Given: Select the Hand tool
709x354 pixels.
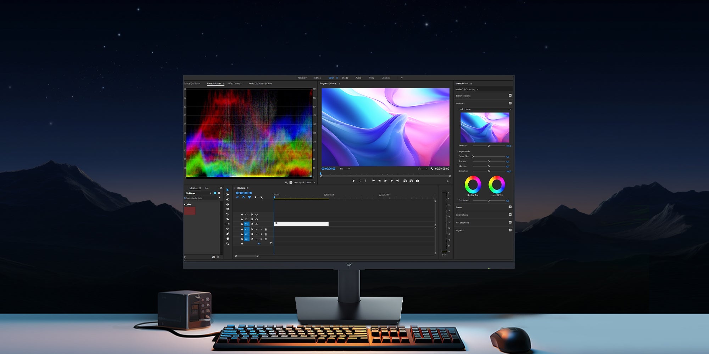Looking at the screenshot, I should [228, 239].
